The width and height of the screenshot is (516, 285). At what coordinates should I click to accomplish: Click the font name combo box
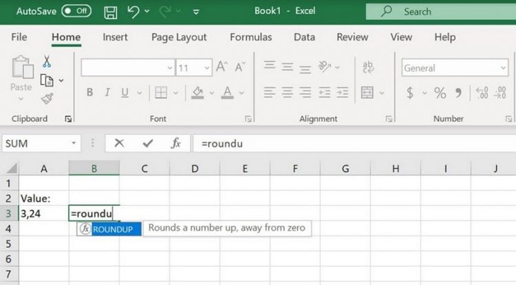(128, 67)
